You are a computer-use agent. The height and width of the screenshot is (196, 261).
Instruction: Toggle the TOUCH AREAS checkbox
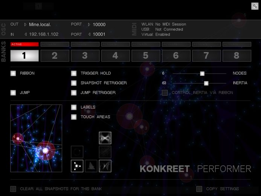point(74,117)
